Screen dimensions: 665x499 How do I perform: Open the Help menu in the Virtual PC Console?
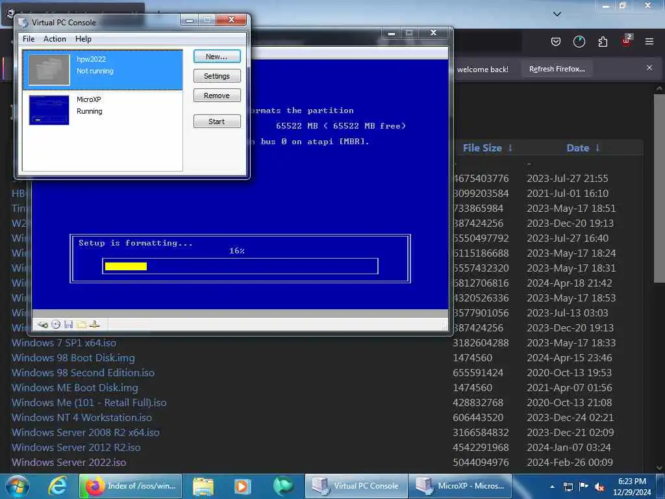tap(83, 38)
